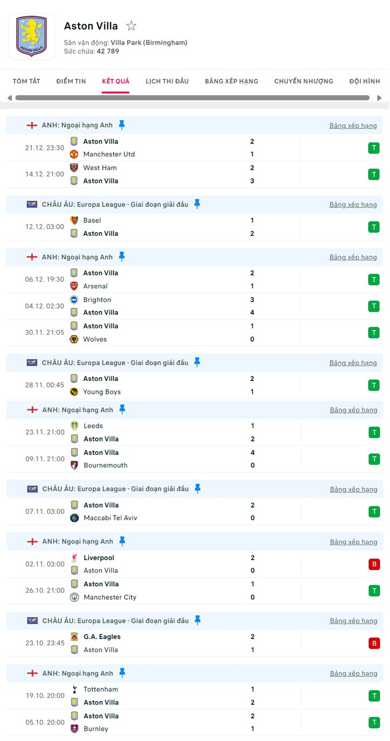The height and width of the screenshot is (741, 390).
Task: Open the Bảng xếp hạng link in the first Europa League header
Action: (x=353, y=205)
